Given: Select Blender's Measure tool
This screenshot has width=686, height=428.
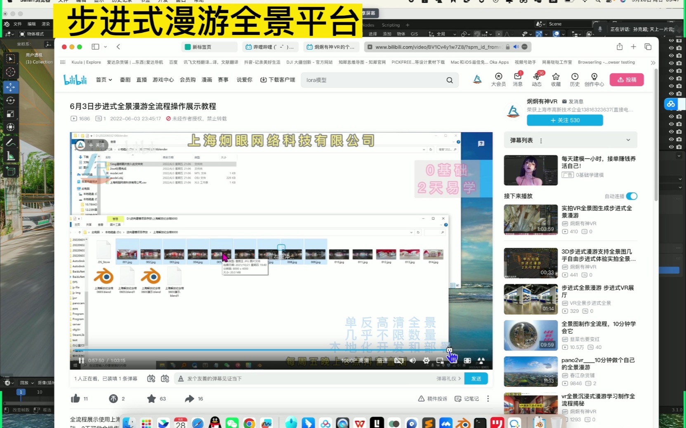Looking at the screenshot, I should 11,156.
